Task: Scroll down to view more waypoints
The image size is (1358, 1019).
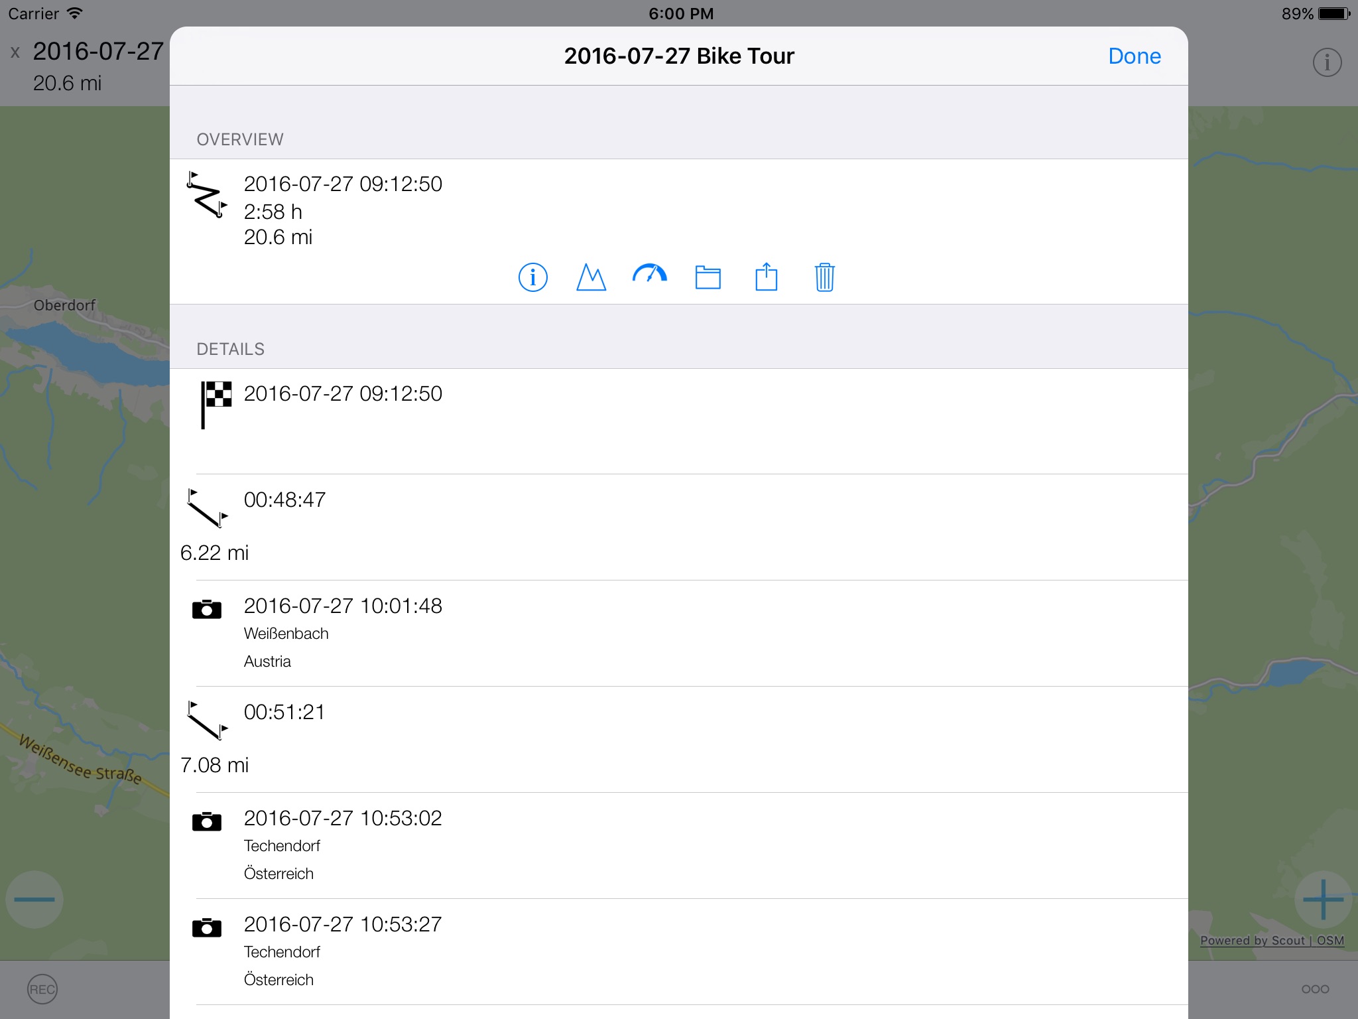Action: tap(679, 749)
